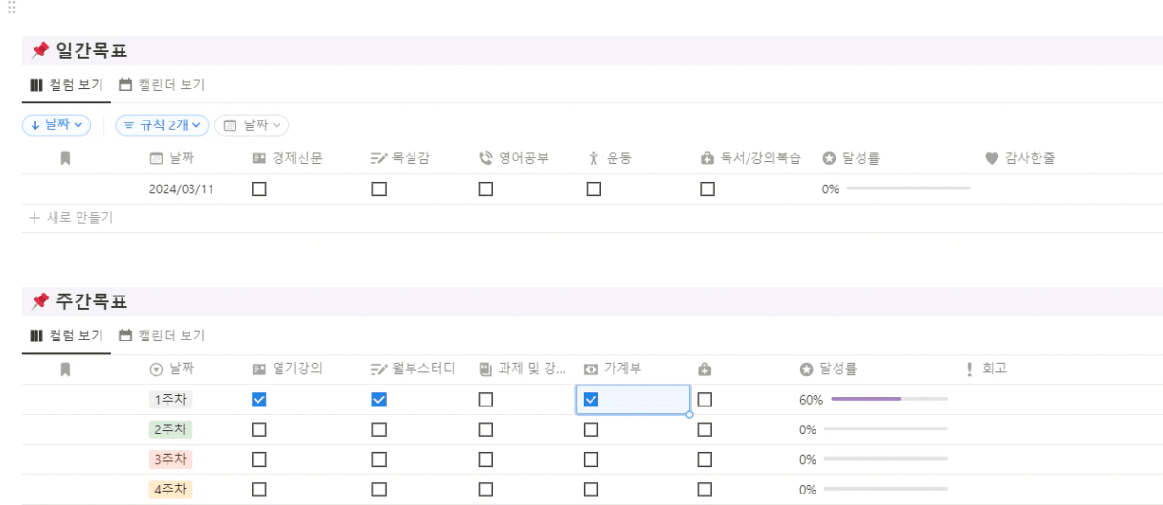The image size is (1163, 505).
Task: Click the 경제신문 column icon
Action: click(258, 159)
